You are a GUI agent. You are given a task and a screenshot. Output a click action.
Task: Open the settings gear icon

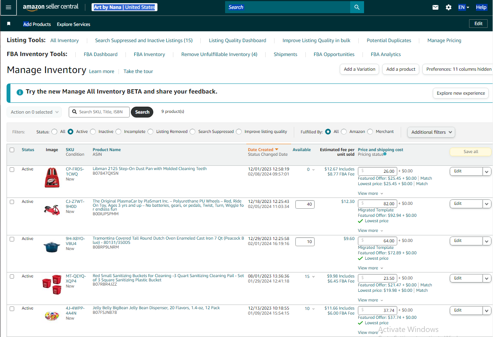coord(449,7)
